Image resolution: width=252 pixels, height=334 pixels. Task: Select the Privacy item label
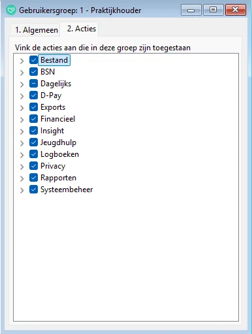tap(53, 166)
